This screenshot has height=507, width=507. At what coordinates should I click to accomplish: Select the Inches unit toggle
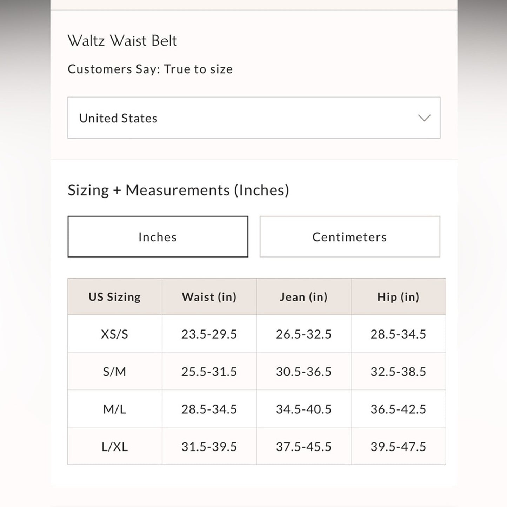coord(158,237)
